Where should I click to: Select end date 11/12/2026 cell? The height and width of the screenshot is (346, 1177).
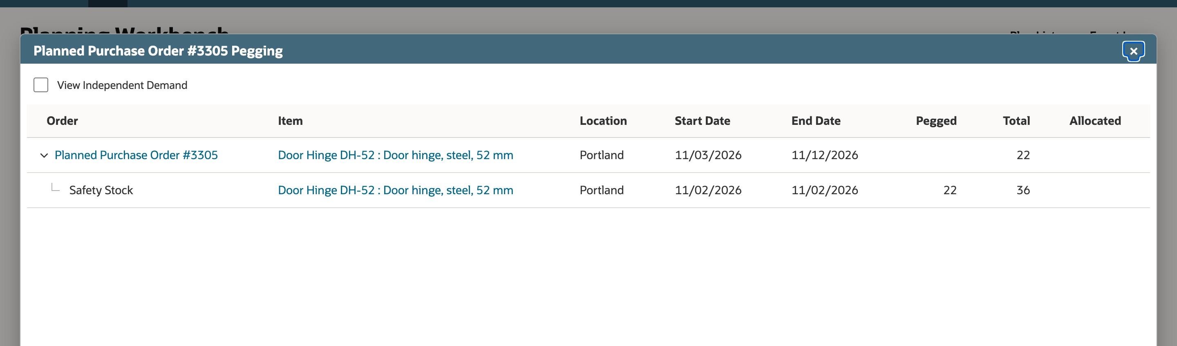(x=824, y=155)
